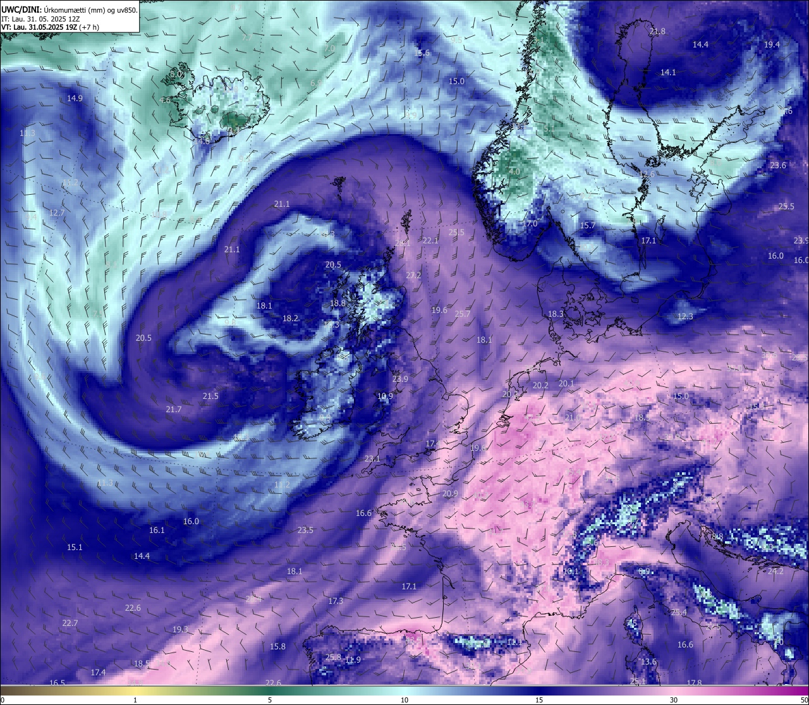Click the 14.9 value west of Iceland
The height and width of the screenshot is (705, 809).
75,99
